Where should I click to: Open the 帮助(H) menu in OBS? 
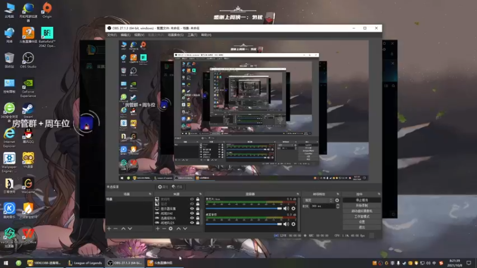(x=206, y=35)
